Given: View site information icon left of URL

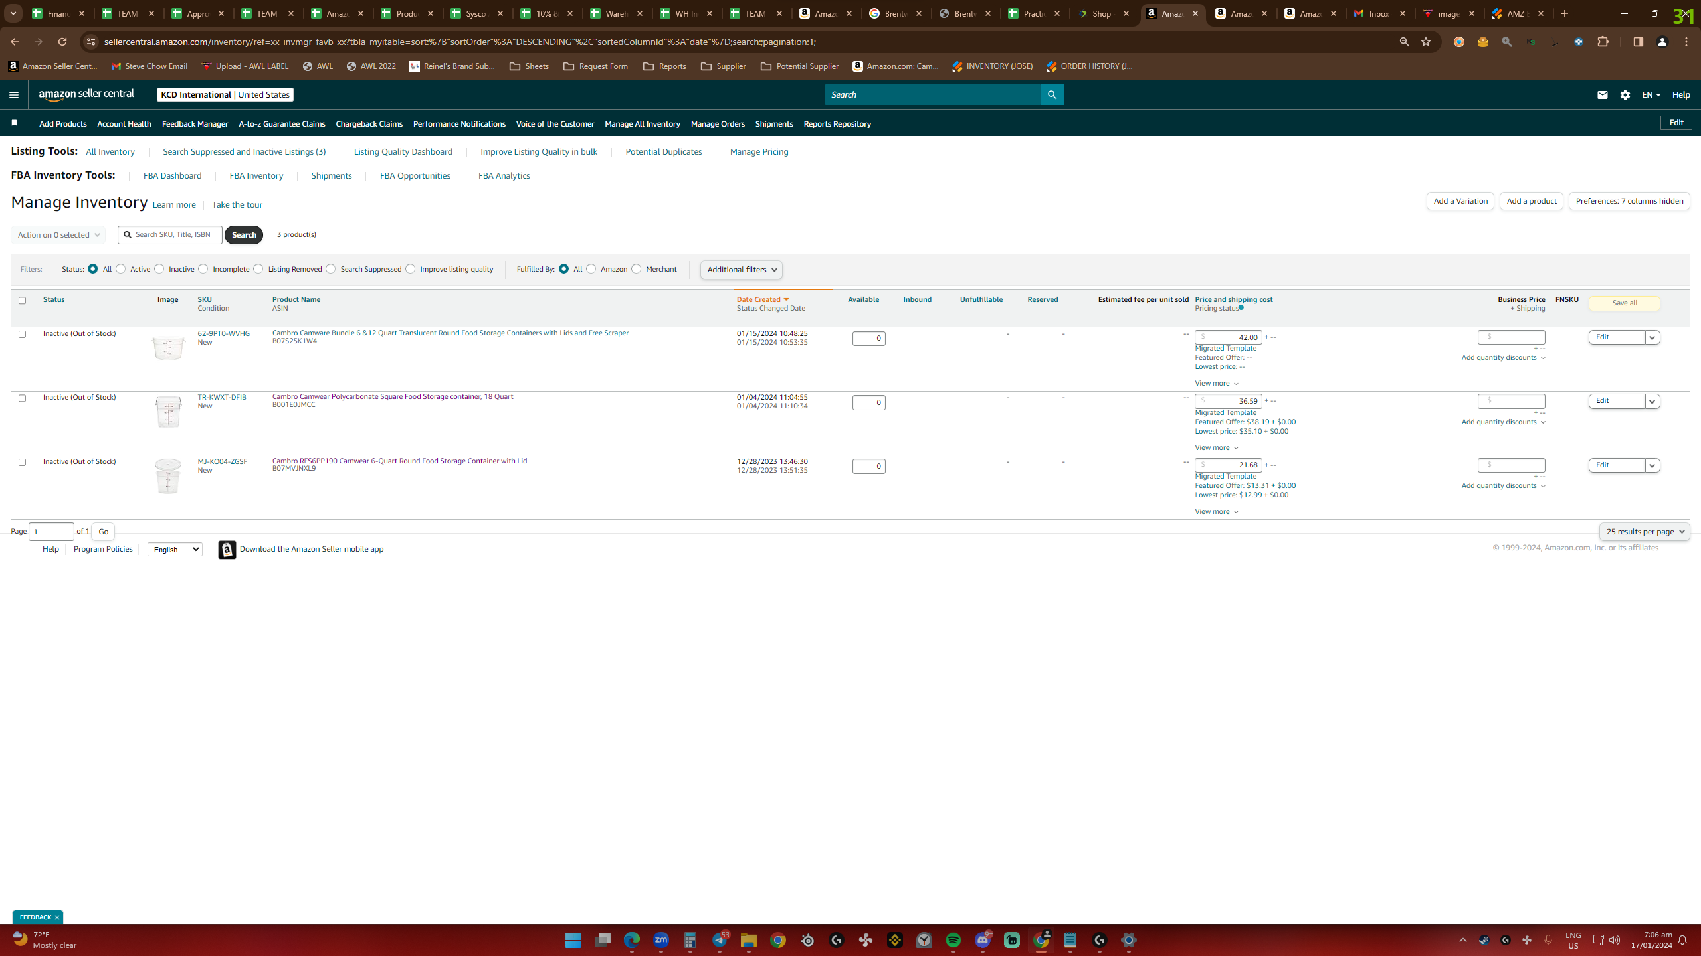Looking at the screenshot, I should [91, 42].
